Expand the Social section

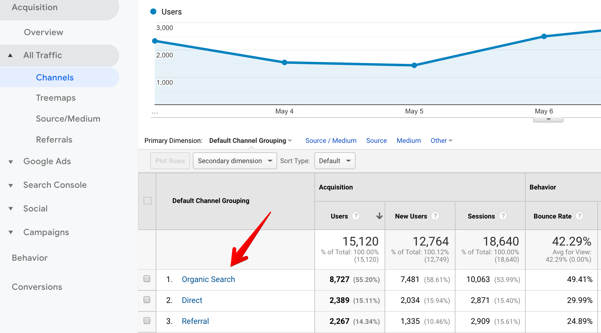click(x=11, y=209)
